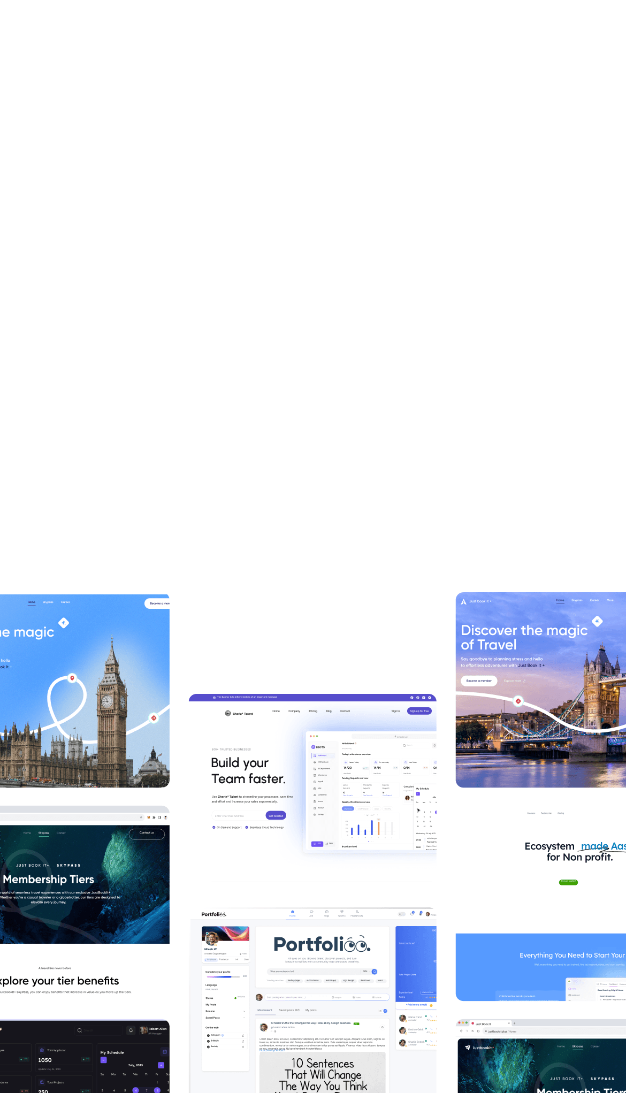Open the Jobs dropdown in Portfolioo search
This screenshot has width=626, height=1093.
coord(365,972)
